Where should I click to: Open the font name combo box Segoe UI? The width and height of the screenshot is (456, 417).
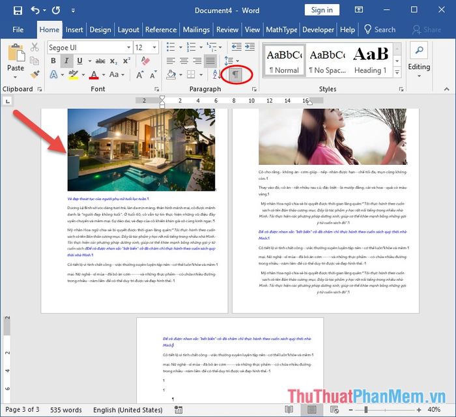click(x=90, y=48)
